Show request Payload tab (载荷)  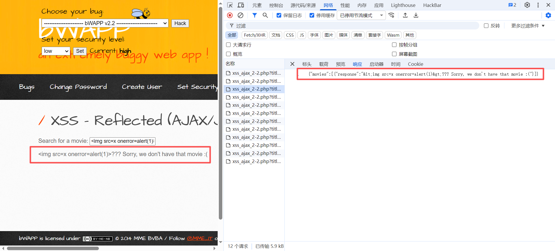tap(324, 64)
